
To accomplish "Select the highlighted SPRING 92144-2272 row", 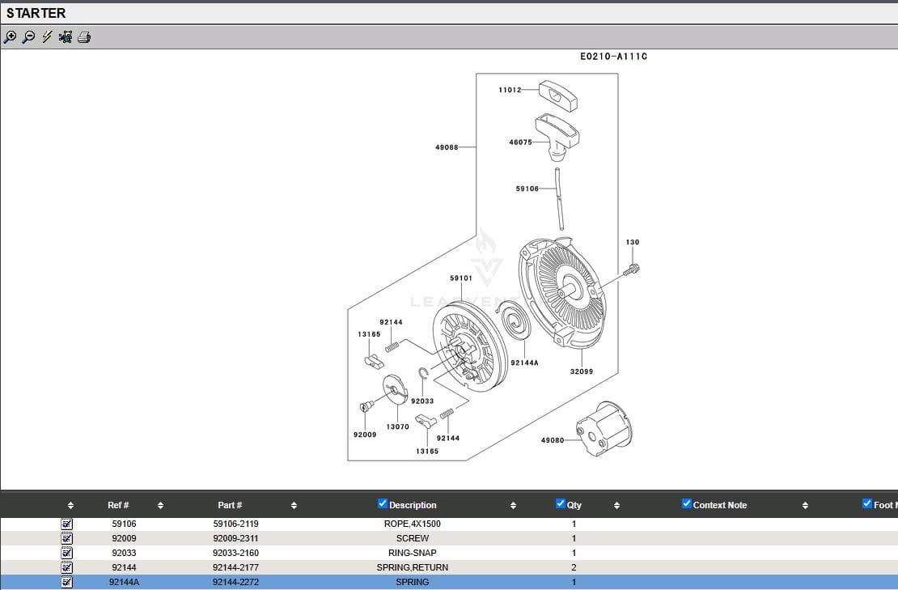I will 413,582.
